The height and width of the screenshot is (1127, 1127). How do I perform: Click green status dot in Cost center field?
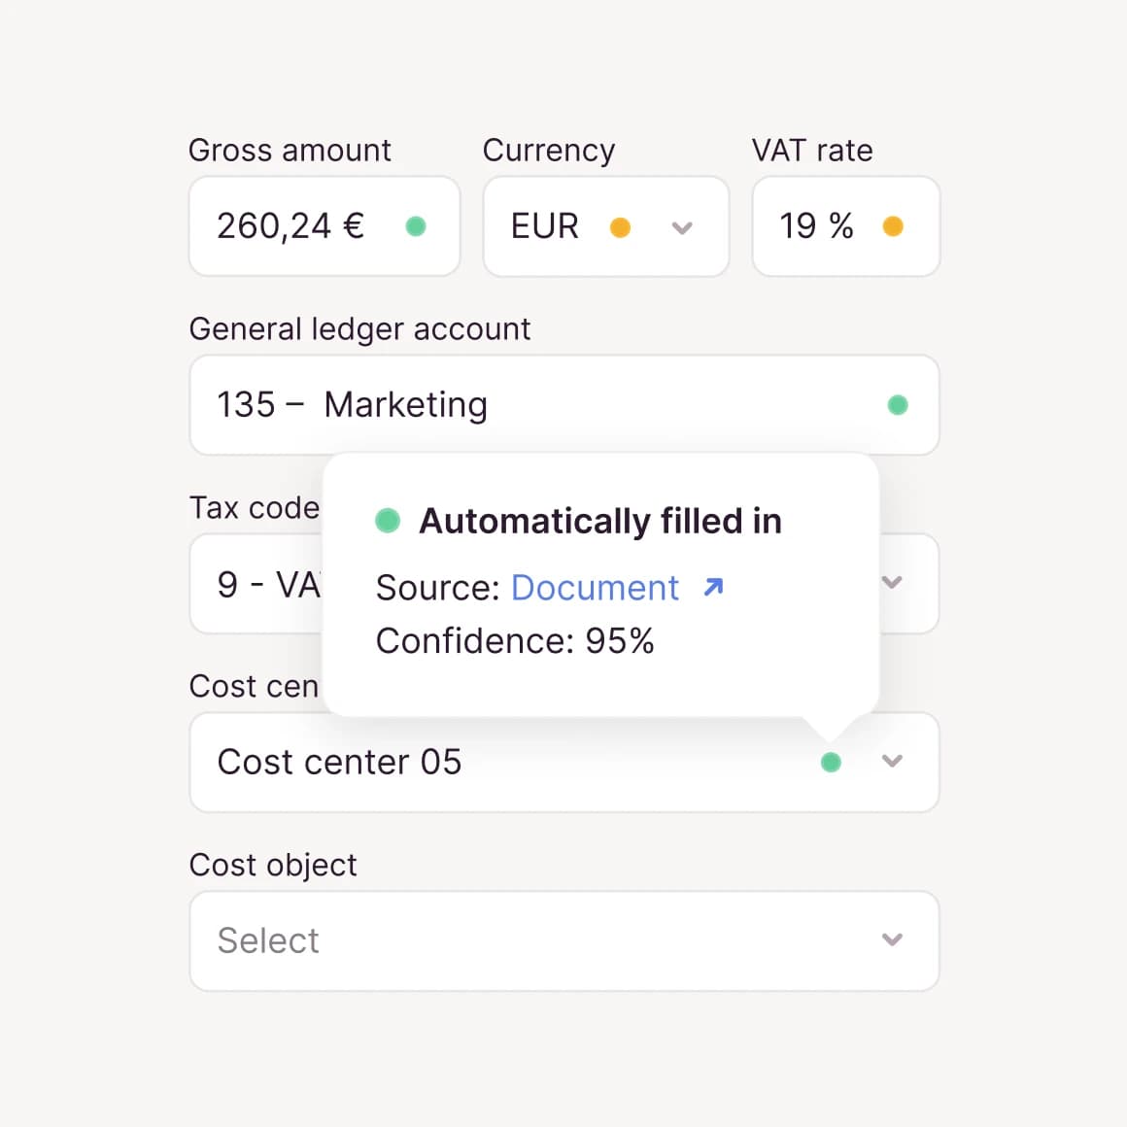(x=831, y=763)
